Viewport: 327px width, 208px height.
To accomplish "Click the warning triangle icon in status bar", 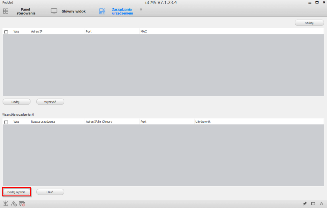I will [14, 204].
